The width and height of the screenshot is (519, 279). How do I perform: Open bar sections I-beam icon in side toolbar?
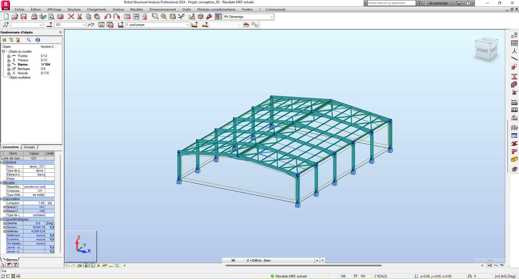click(x=514, y=77)
